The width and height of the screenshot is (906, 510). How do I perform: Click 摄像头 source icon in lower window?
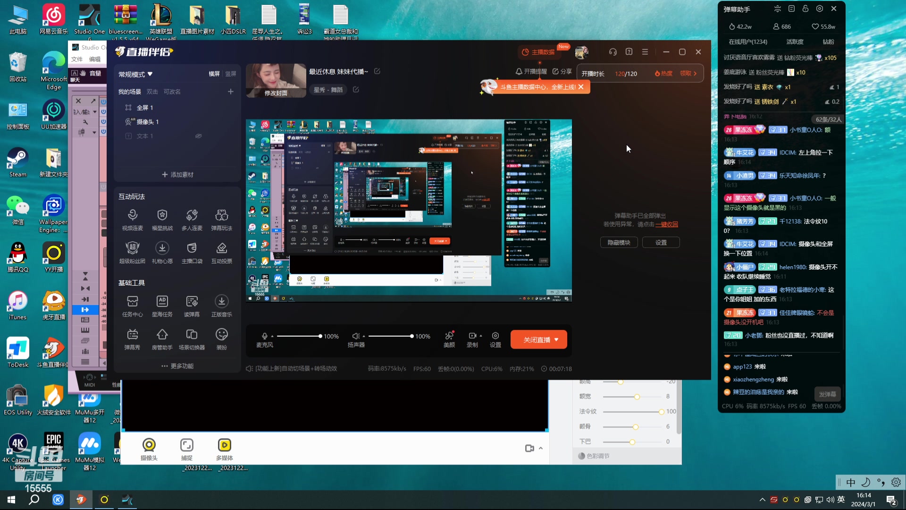(149, 449)
